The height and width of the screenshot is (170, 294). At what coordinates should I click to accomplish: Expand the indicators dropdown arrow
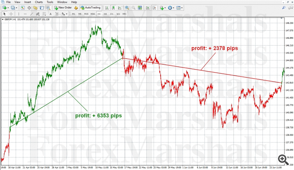tap(165, 8)
